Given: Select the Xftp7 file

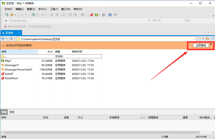Looking at the screenshot, I should coord(8,61).
